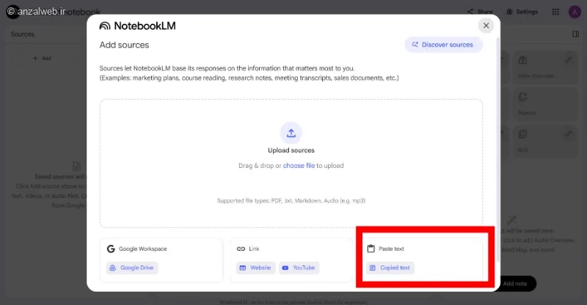Click the Paste text clipboard icon
The image size is (587, 305).
click(371, 249)
